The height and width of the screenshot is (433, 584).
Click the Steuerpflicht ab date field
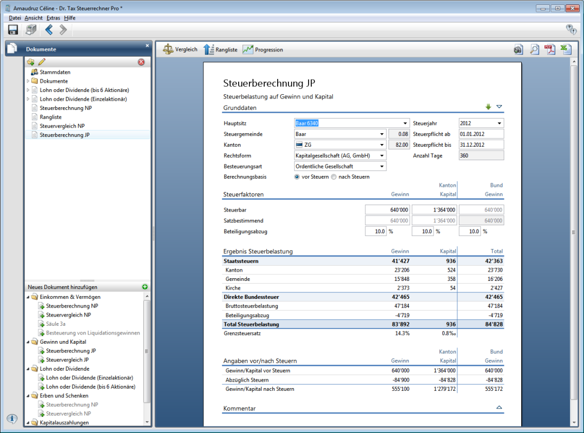point(481,134)
